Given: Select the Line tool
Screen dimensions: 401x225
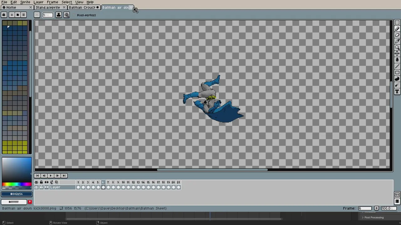Looking at the screenshot, I should 397,66.
